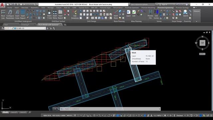The image size is (213, 120).
Task: Open Configure Parameters in Drill/Blast Underground
Action: tap(10, 14)
